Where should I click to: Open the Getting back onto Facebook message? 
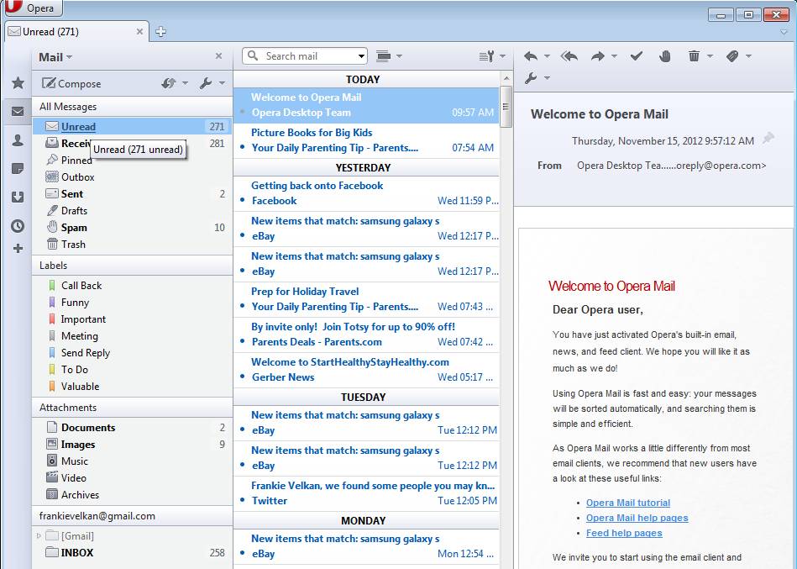click(x=366, y=193)
